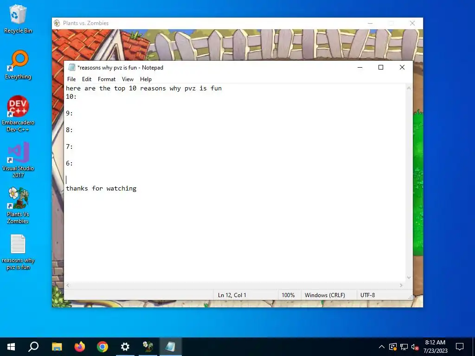
Task: Place cursor in 'thanks for watching' line
Action: [101, 189]
